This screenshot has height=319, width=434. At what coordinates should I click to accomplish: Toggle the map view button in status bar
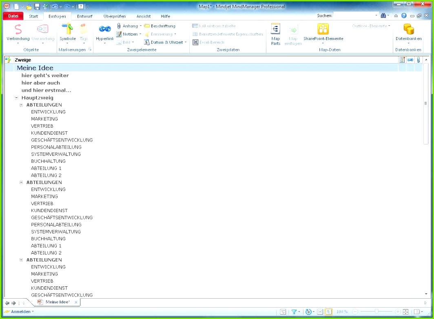(320, 312)
